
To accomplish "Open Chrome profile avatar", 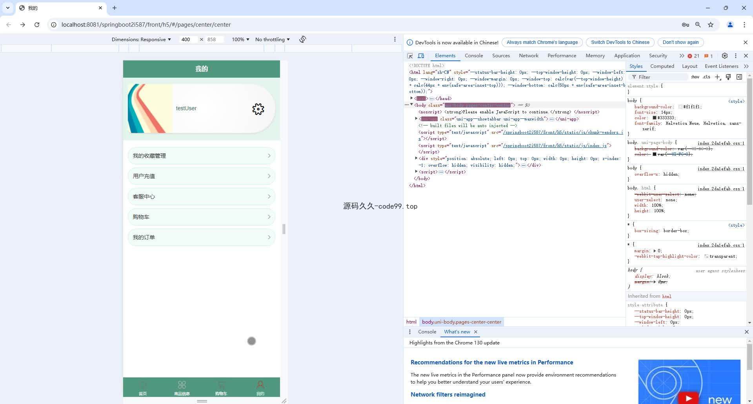I will (730, 25).
